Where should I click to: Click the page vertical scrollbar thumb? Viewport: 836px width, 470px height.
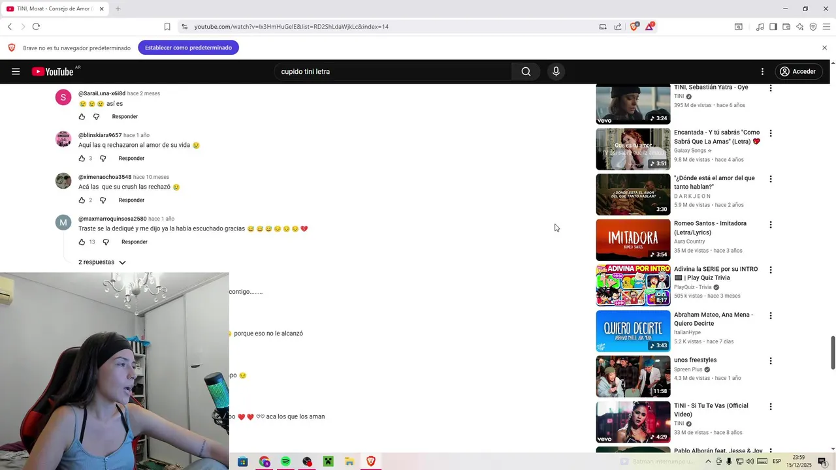click(833, 352)
